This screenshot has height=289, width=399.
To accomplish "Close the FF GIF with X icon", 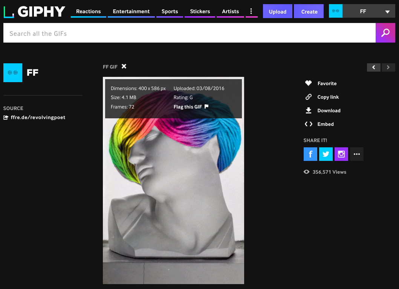I will tap(124, 66).
